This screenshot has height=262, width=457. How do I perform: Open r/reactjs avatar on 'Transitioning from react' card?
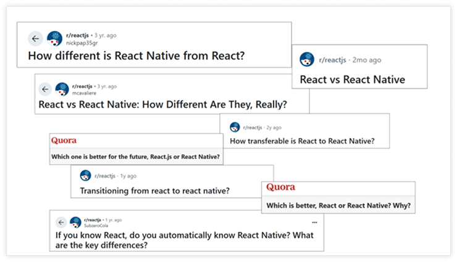(85, 175)
